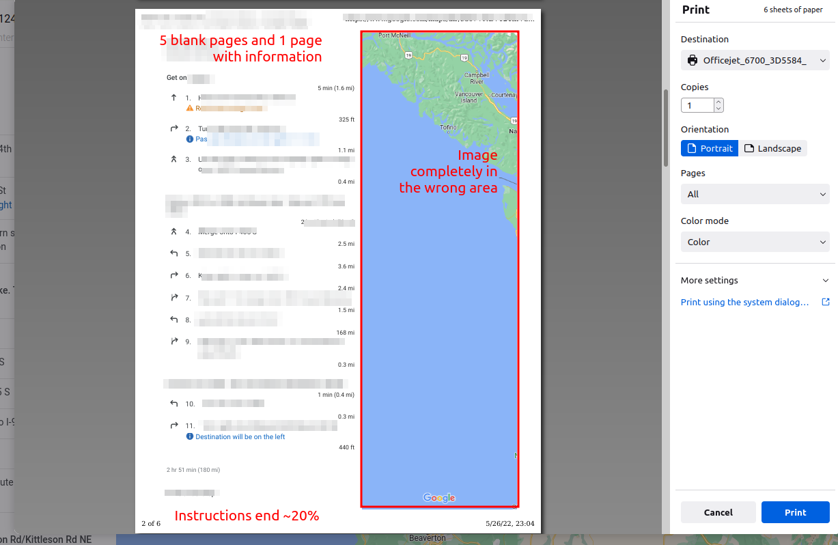Click the blue Print button
This screenshot has width=838, height=545.
pos(795,512)
